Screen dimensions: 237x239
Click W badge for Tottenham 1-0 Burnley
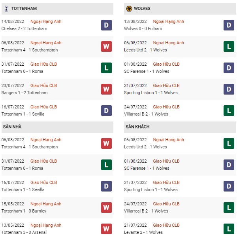[x=106, y=207]
